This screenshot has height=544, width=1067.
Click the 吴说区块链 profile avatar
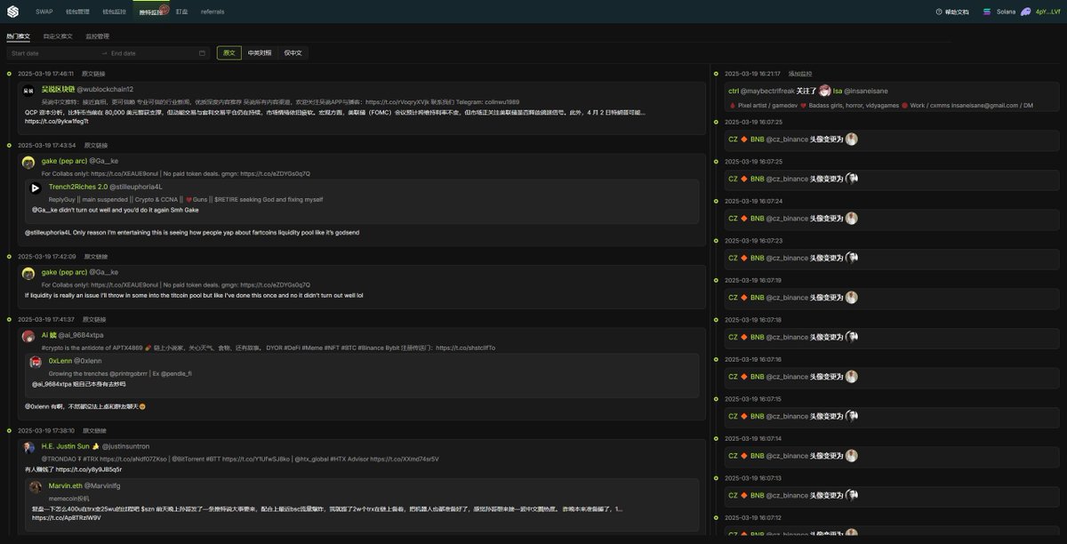point(28,91)
